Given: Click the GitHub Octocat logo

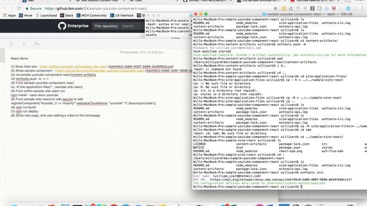Looking at the screenshot, I should point(62,26).
